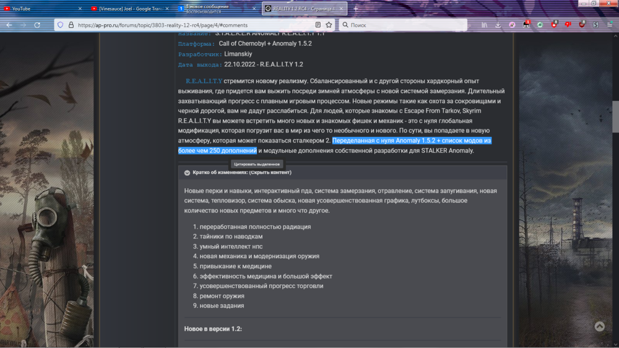Screen dimensions: 619x348
Task: Open a new tab with the plus button
Action: (356, 8)
